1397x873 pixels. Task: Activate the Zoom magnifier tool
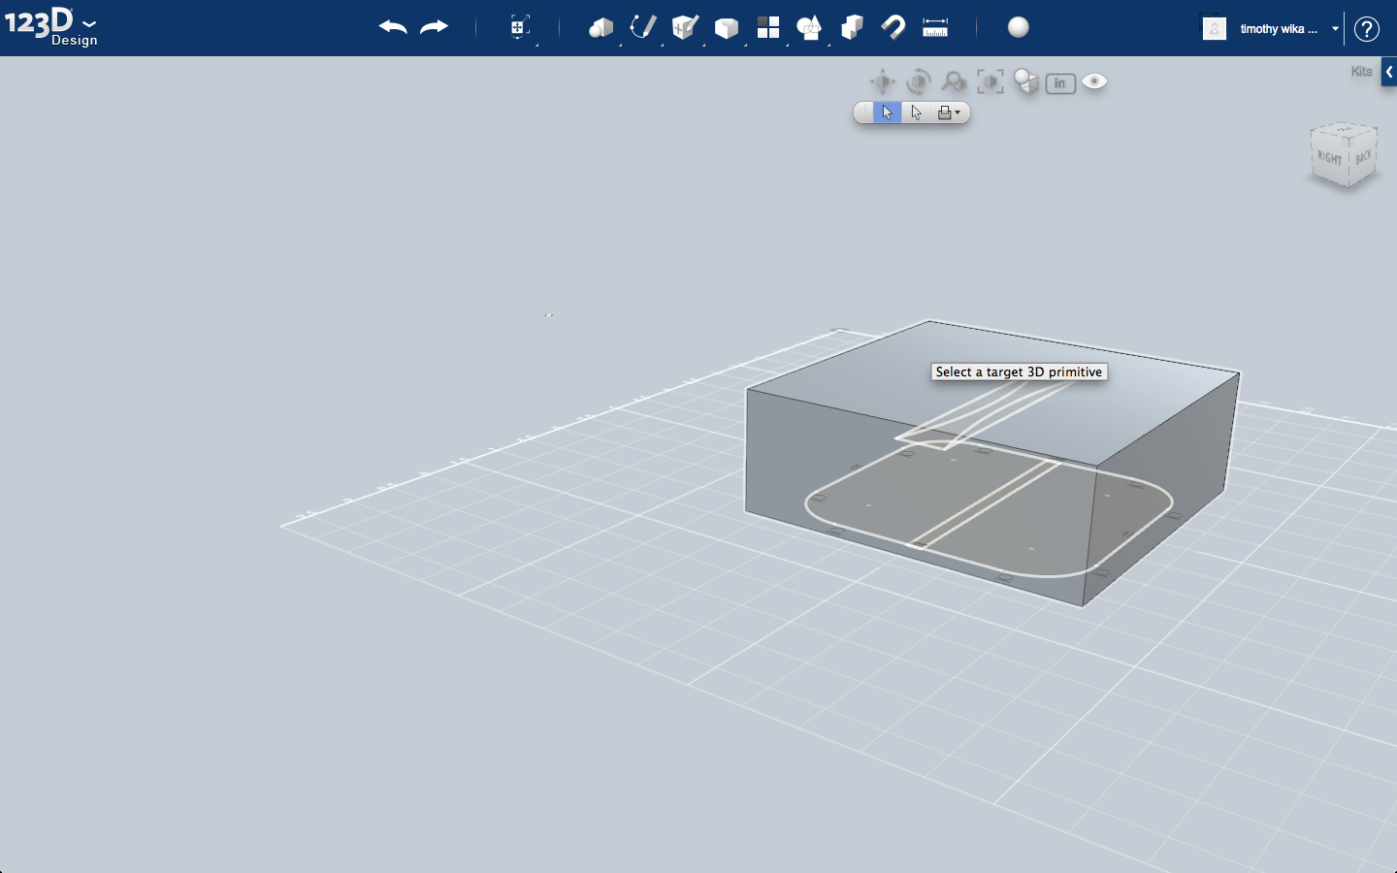coord(954,82)
